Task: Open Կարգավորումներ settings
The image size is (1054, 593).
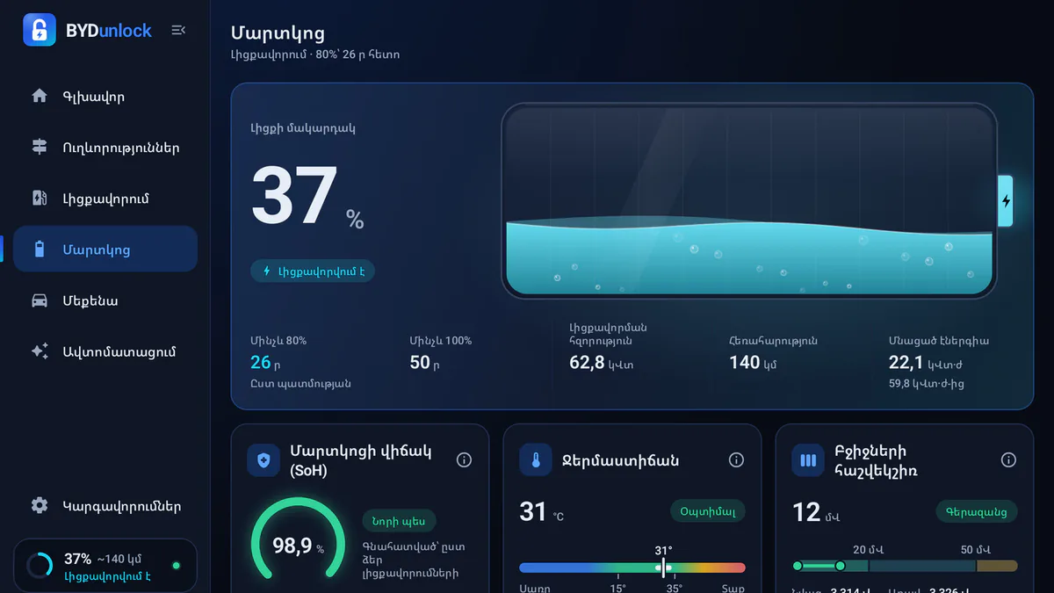Action: tap(105, 506)
